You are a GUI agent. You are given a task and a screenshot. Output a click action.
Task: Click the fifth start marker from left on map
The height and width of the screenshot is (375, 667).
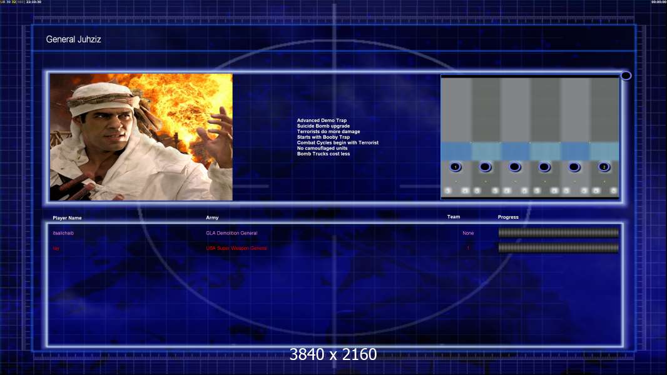574,167
